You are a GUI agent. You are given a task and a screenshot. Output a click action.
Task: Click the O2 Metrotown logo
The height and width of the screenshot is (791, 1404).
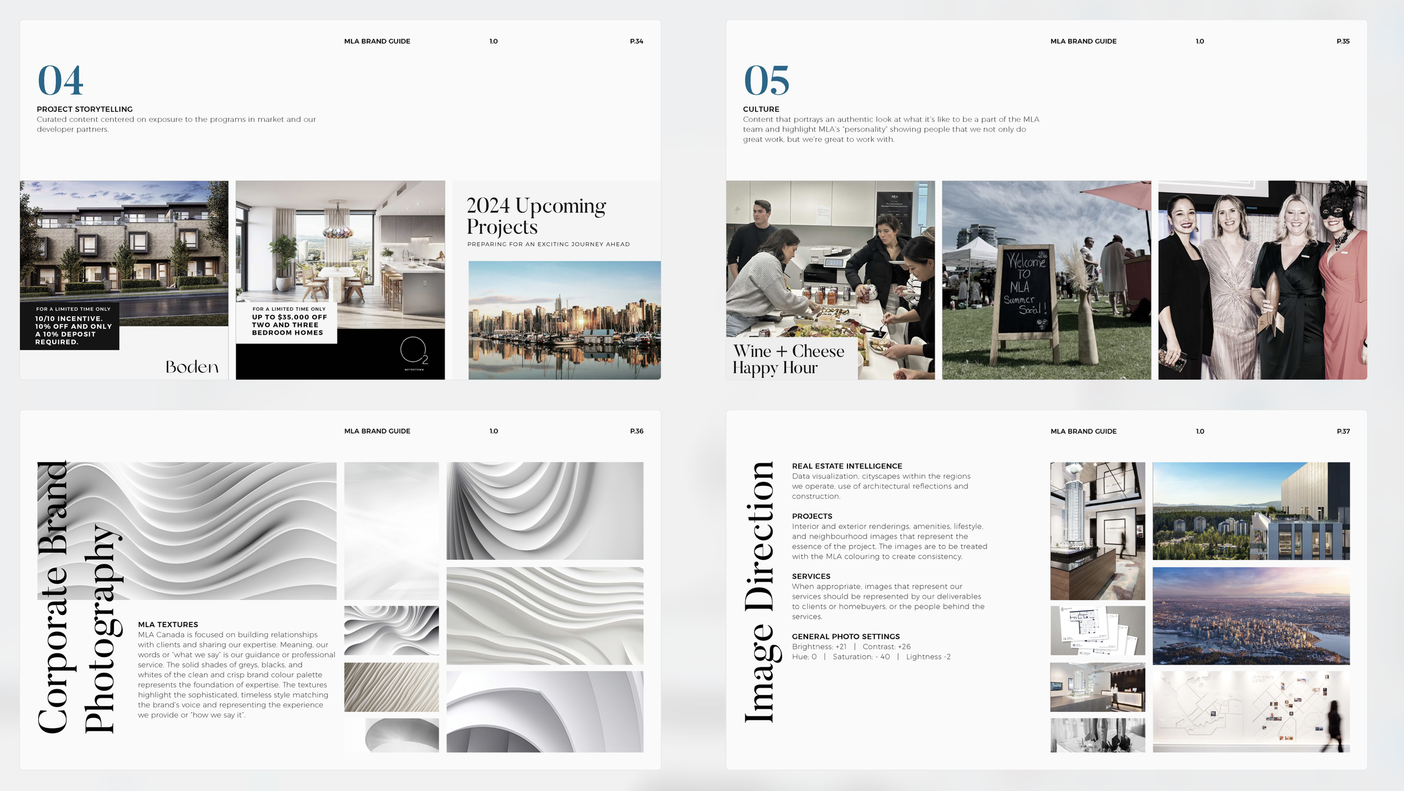pos(414,353)
